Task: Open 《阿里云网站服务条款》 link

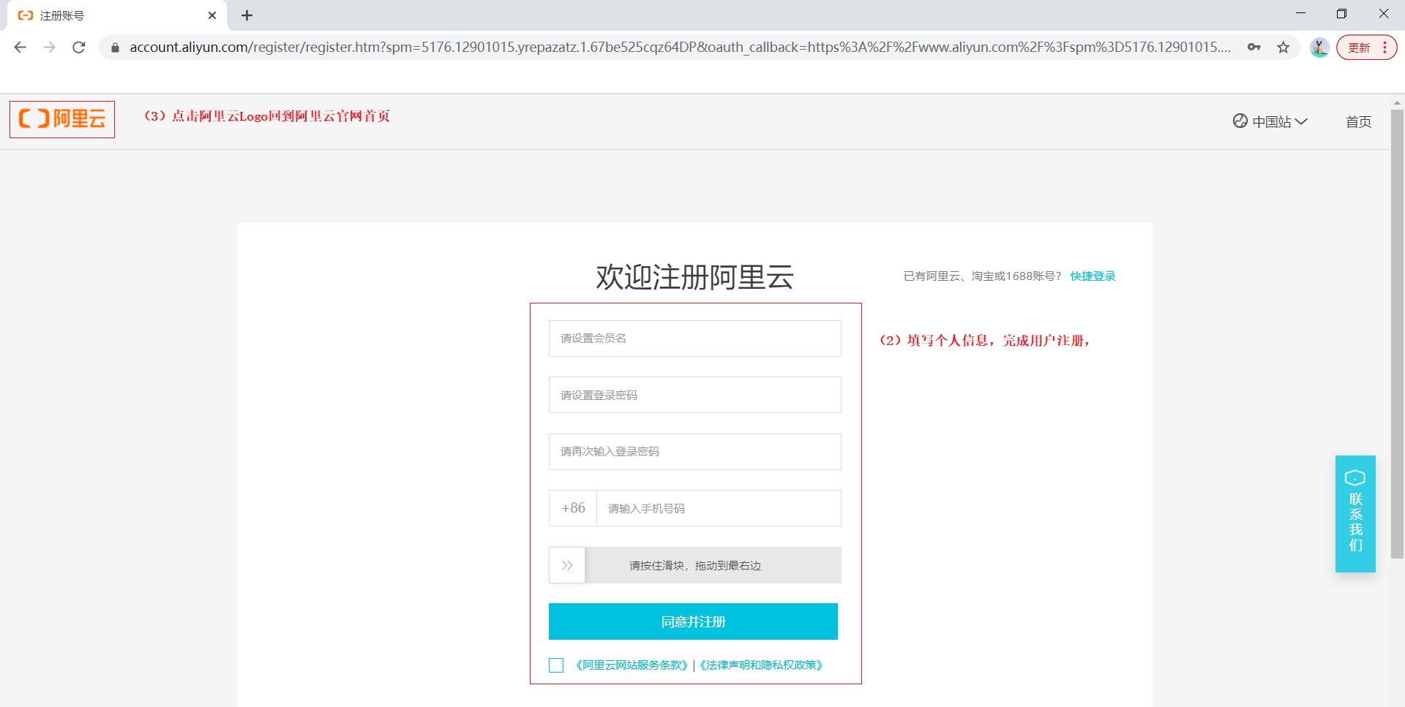Action: 632,665
